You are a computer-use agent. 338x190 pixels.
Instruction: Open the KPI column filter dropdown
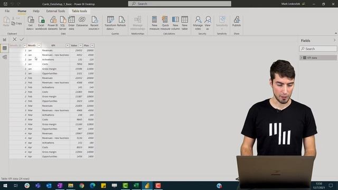pos(68,45)
